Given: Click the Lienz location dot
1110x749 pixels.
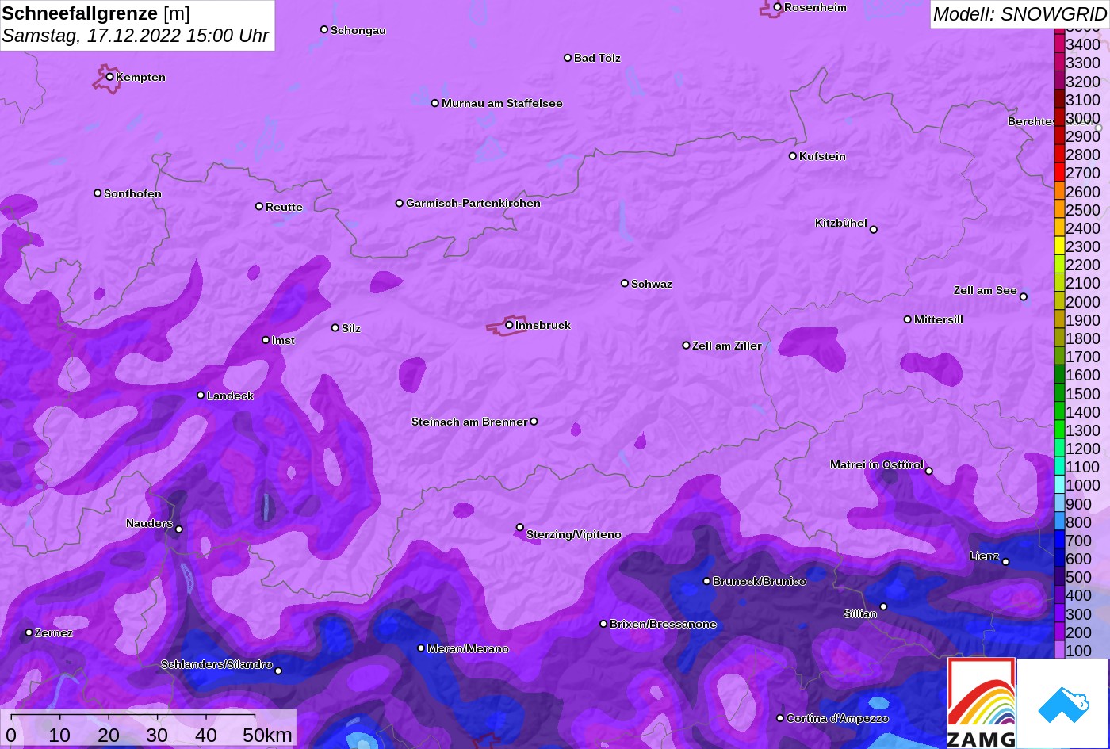Looking at the screenshot, I should (x=1005, y=562).
